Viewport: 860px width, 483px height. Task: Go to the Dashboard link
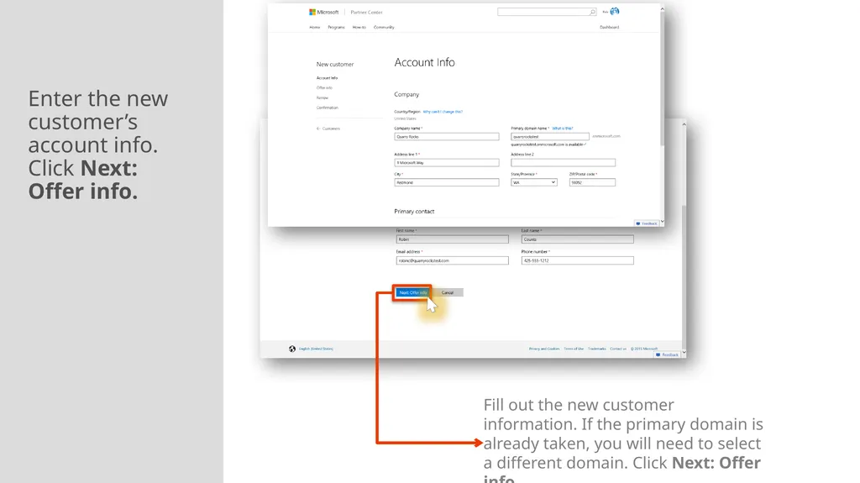point(610,28)
